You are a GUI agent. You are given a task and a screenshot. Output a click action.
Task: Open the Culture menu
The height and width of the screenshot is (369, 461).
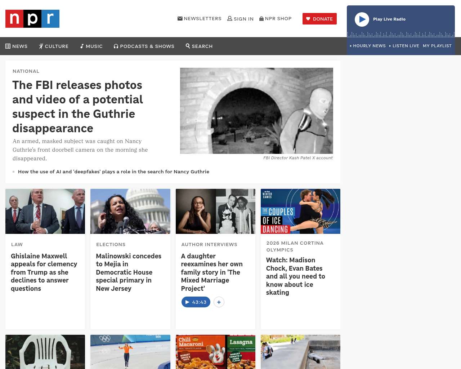point(54,46)
